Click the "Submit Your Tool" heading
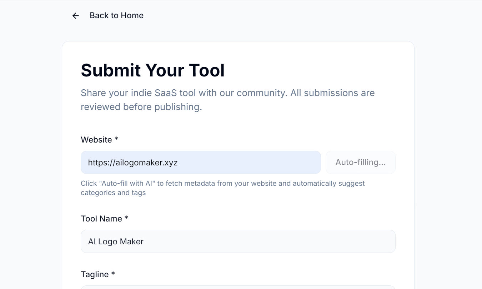The image size is (482, 289). (152, 70)
